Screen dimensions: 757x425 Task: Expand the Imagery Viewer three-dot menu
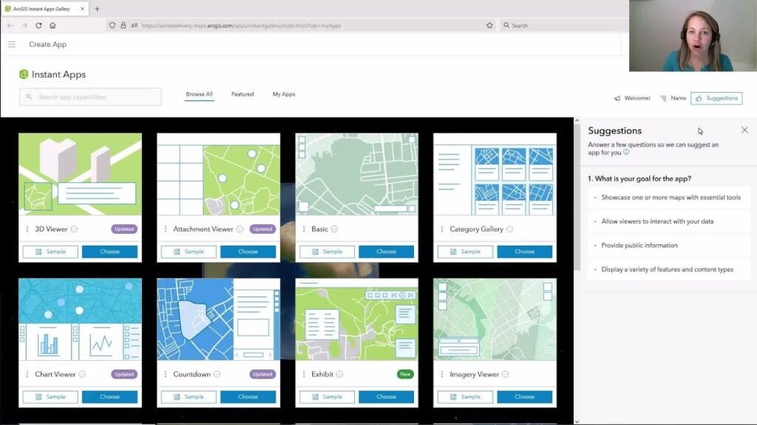click(441, 375)
